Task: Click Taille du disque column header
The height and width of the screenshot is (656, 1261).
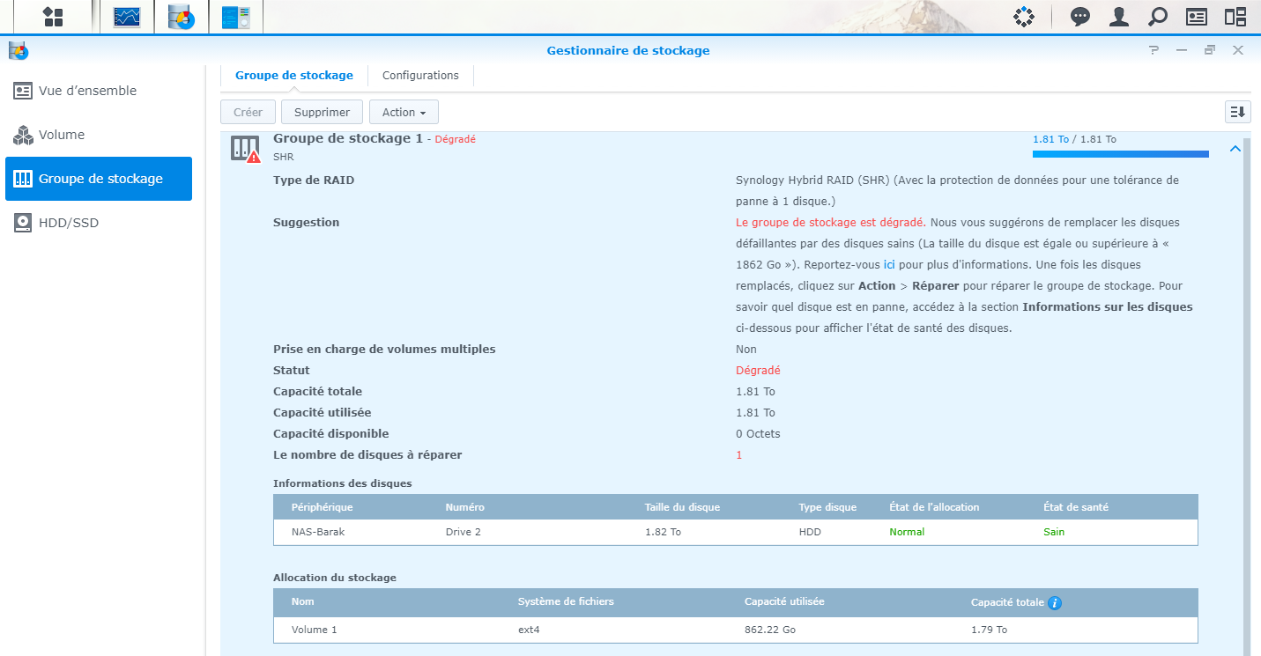Action: click(x=682, y=507)
